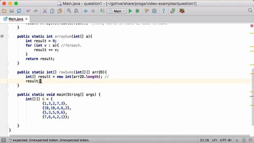254x143 pixels.
Task: Click the red error stripe mark in the right gutter
Action: coord(252,97)
